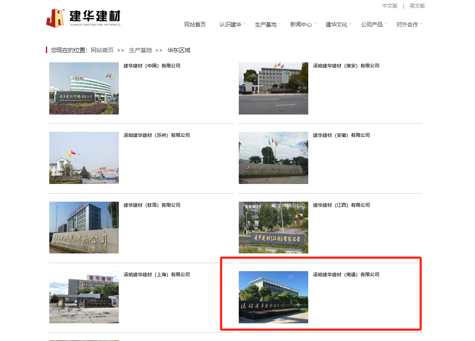Expand the arrow beside 生产基地 in navigation
Image resolution: width=475 pixels, height=341 pixels.
click(x=280, y=24)
